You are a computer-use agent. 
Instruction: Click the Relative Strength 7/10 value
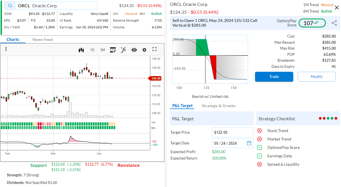[158, 20]
